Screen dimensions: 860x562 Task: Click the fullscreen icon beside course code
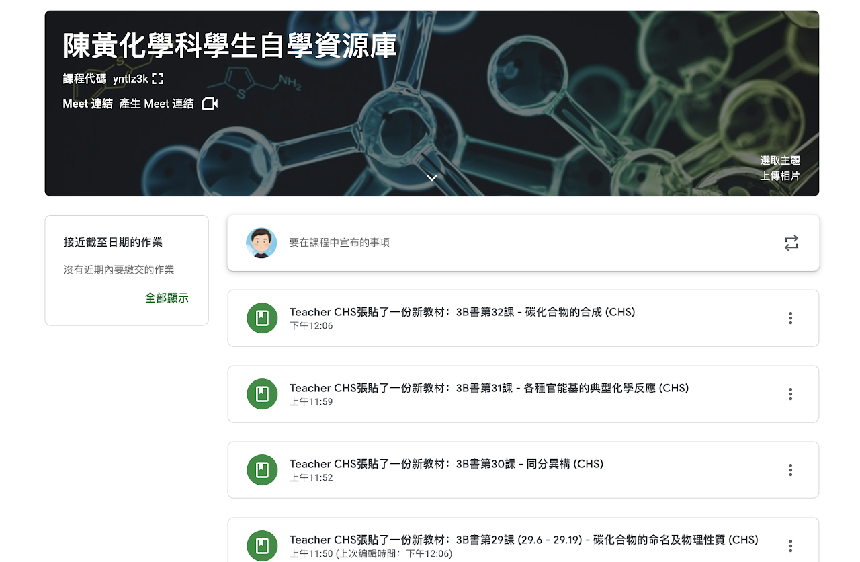pos(158,79)
